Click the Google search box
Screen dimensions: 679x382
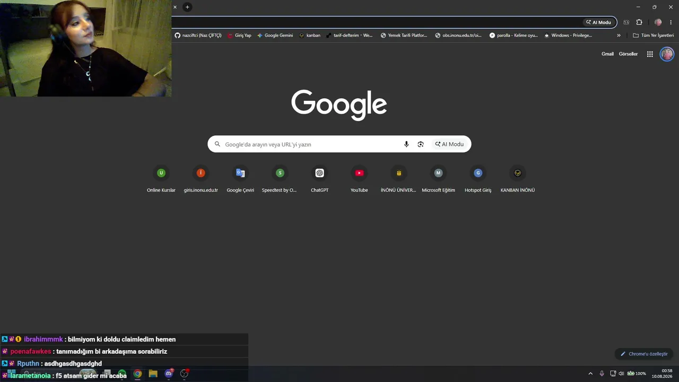point(339,144)
